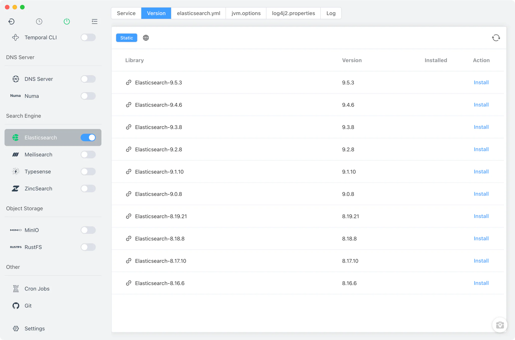Screen dimensions: 515x340
Task: Click the Git GitHub icon
Action: pyautogui.click(x=16, y=306)
